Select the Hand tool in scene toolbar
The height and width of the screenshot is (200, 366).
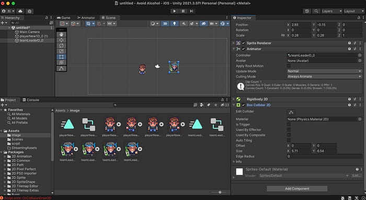click(x=61, y=34)
